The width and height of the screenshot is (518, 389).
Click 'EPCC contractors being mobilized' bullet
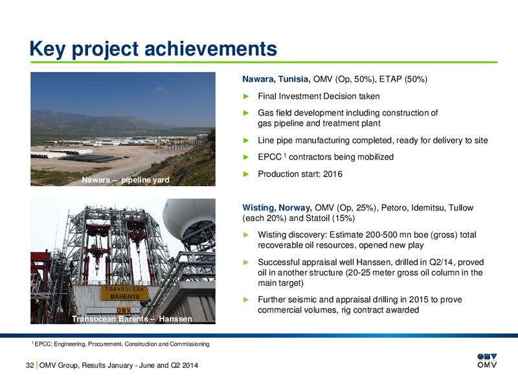[x=326, y=157]
